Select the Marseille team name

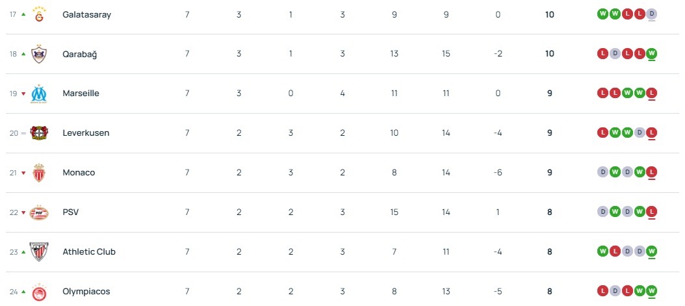pos(81,94)
